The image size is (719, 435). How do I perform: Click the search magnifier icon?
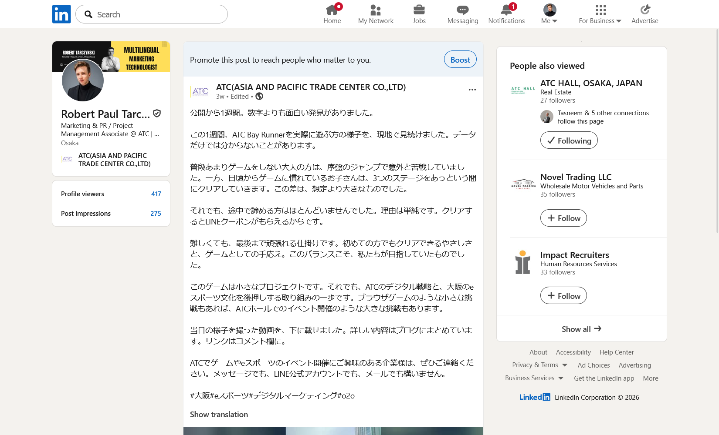coord(88,14)
